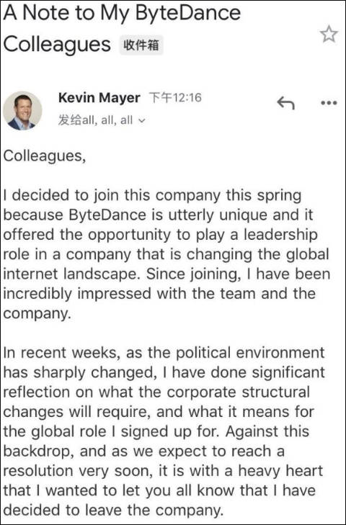The width and height of the screenshot is (346, 525).
Task: Star this email from Kevin Mayer
Action: pyautogui.click(x=328, y=34)
